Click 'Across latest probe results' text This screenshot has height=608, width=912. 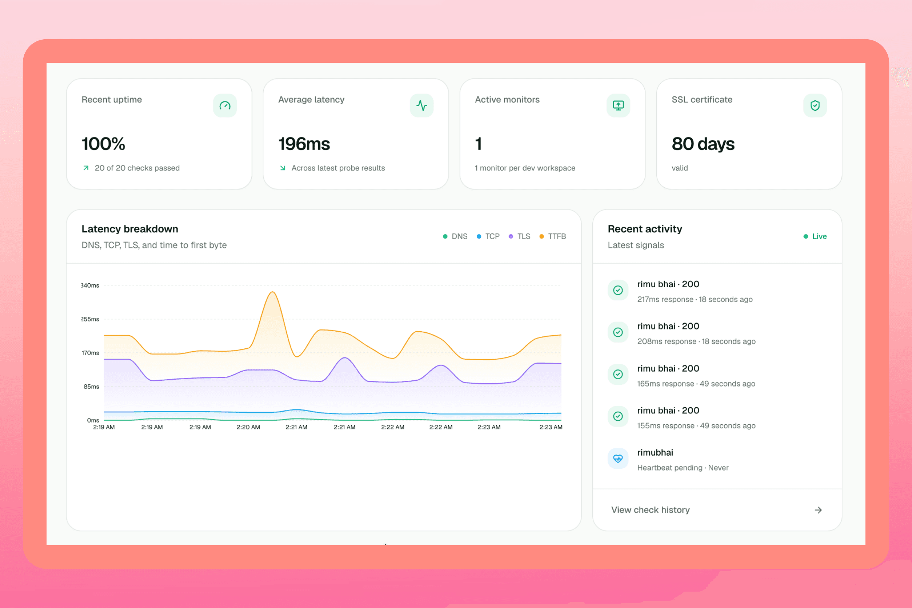[338, 168]
